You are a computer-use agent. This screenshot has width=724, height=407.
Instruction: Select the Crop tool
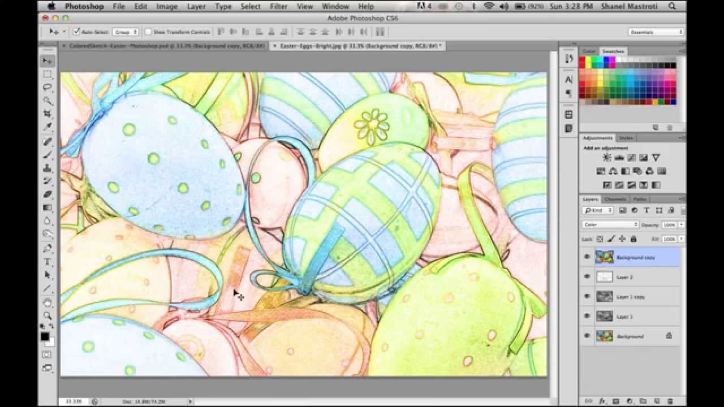click(48, 114)
